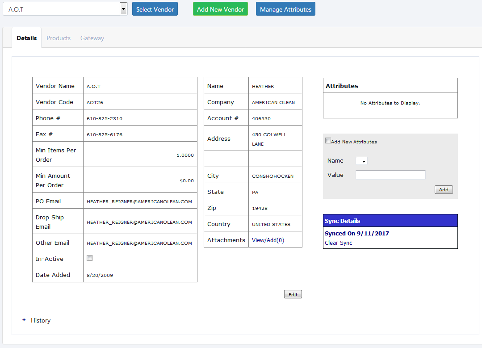Expand the attribute Name dropdown
This screenshot has width=482, height=348.
coord(361,161)
